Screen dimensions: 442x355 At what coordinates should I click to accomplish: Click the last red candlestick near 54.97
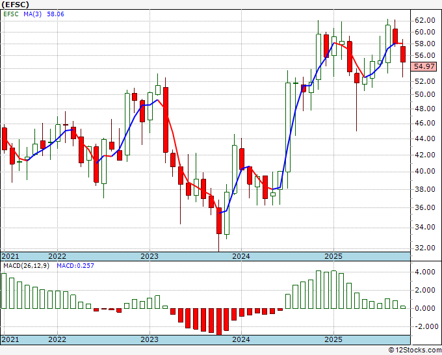pos(403,55)
